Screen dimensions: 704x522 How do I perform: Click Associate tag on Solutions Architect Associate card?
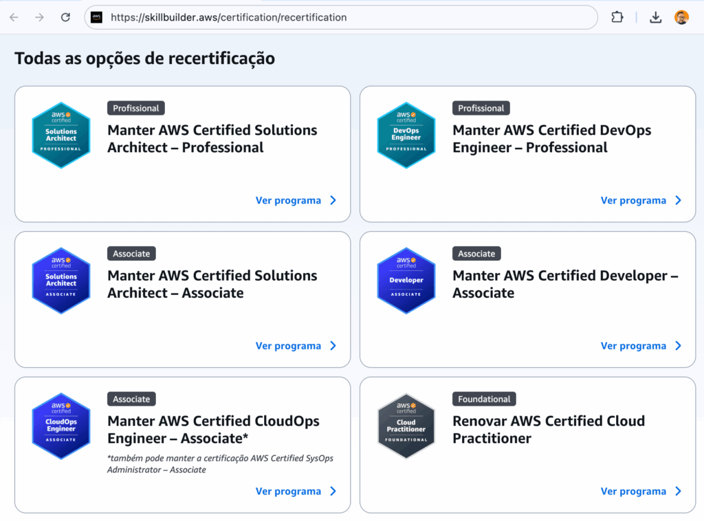131,254
